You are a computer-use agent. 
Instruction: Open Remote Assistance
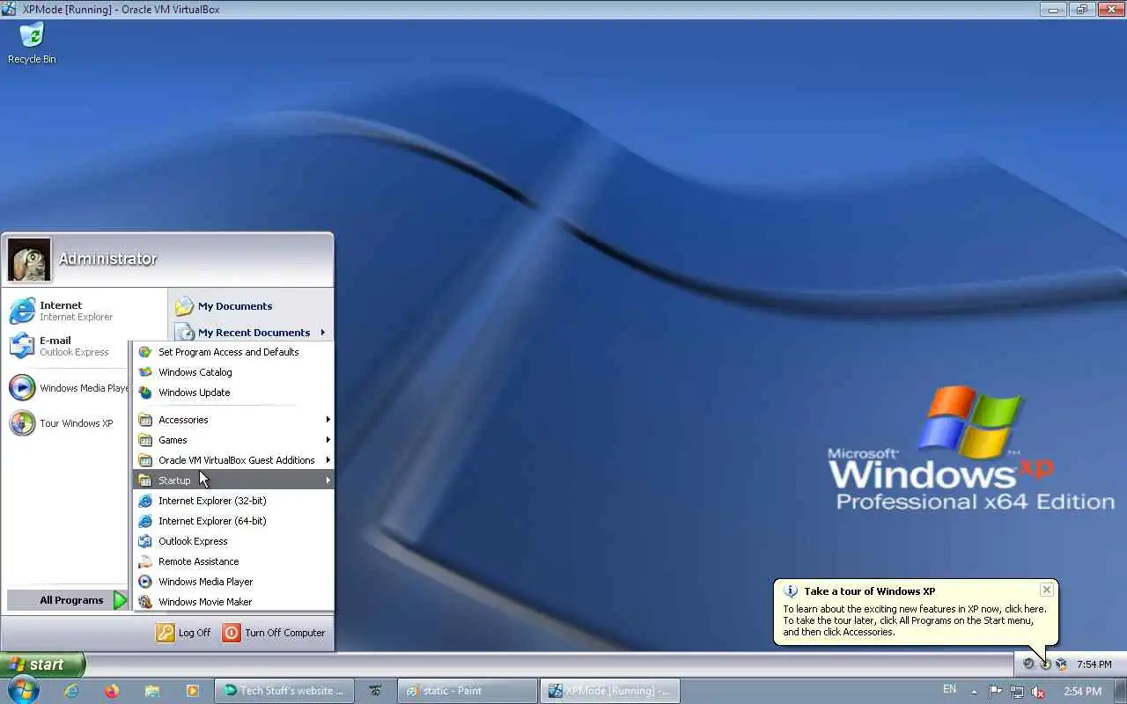click(233, 561)
